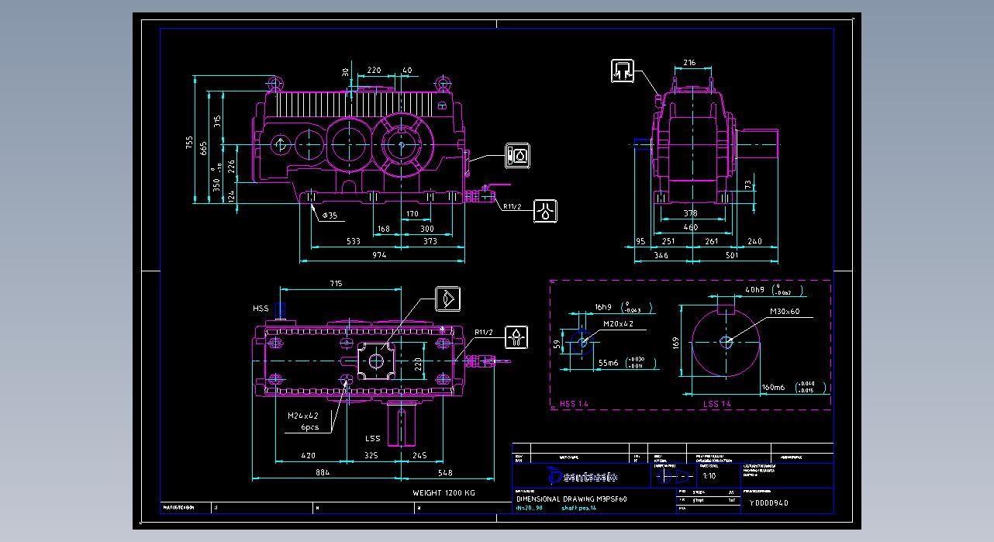This screenshot has height=542, width=994.
Task: Select the WEIGHT 1200 KG note
Action: [444, 492]
